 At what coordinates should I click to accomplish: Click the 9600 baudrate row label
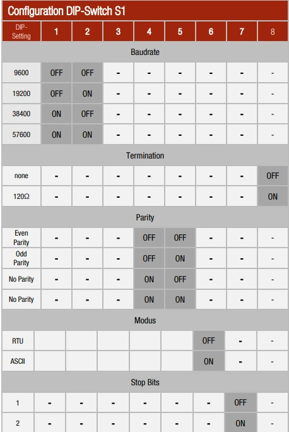[x=21, y=73]
